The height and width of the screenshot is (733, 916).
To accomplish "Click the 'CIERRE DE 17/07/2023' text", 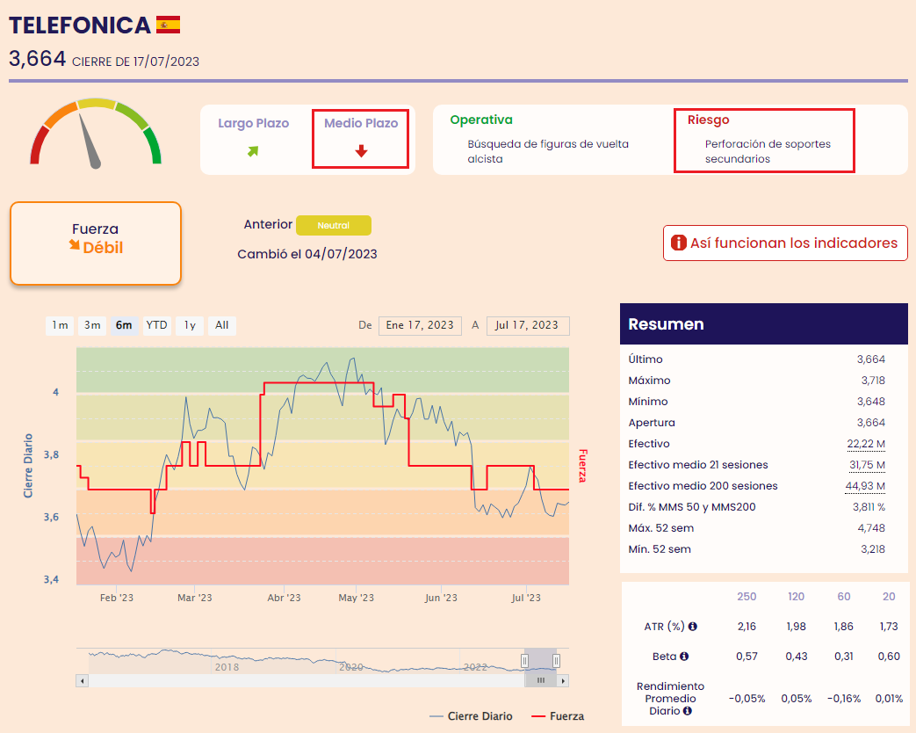I will coord(135,62).
